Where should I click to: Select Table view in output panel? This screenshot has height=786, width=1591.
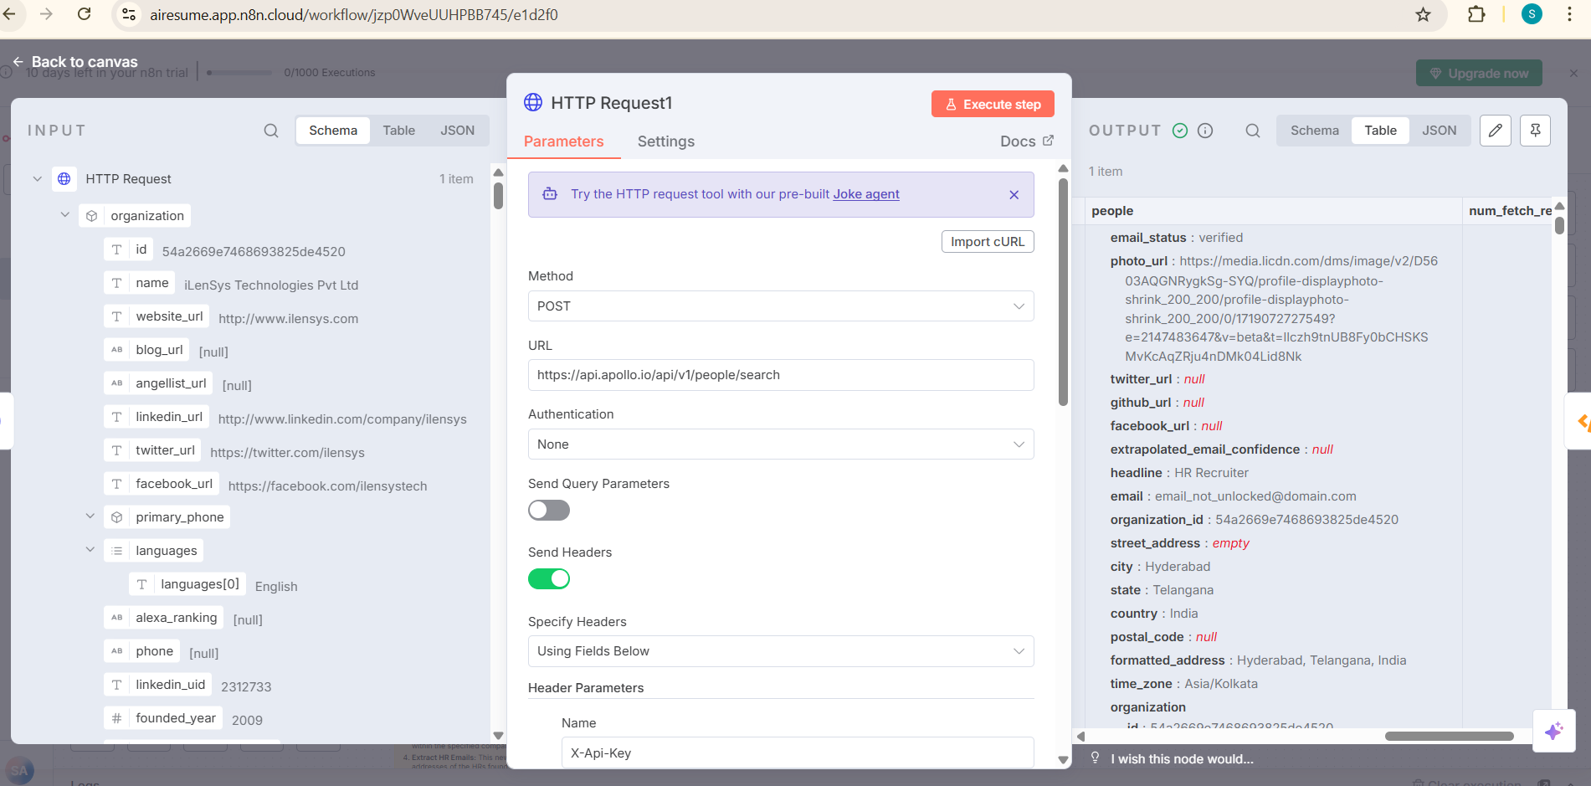[x=1381, y=131]
